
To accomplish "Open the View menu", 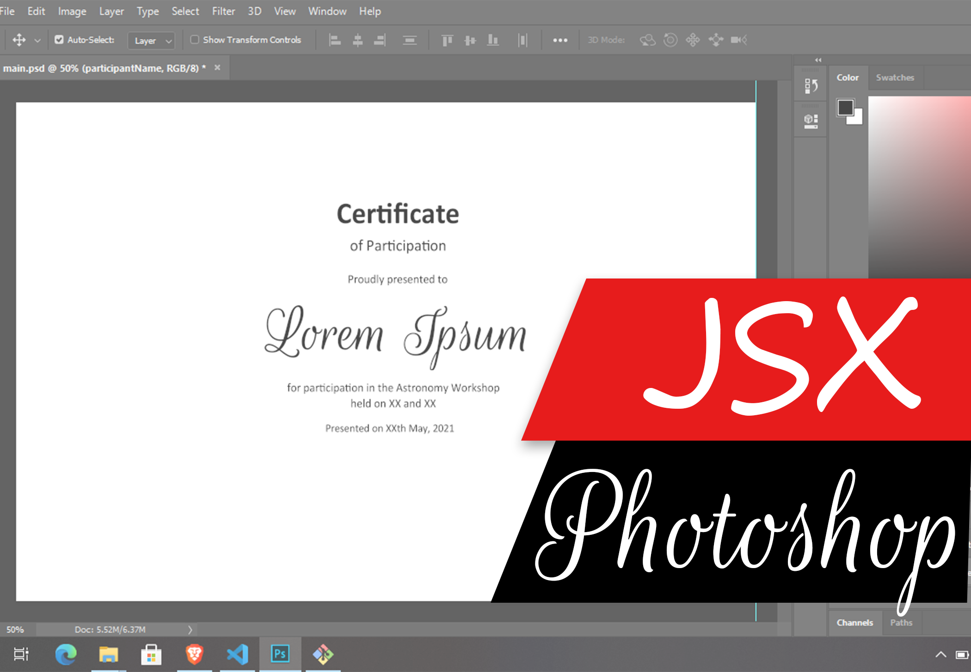I will pos(285,11).
